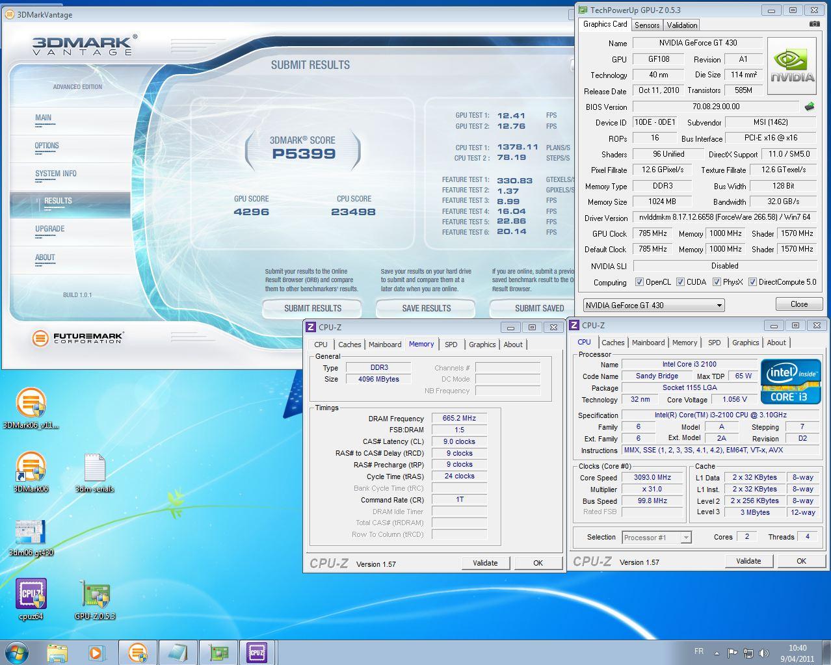Open the Graphics tab in the right CPU-Z window
The width and height of the screenshot is (831, 665).
[745, 343]
